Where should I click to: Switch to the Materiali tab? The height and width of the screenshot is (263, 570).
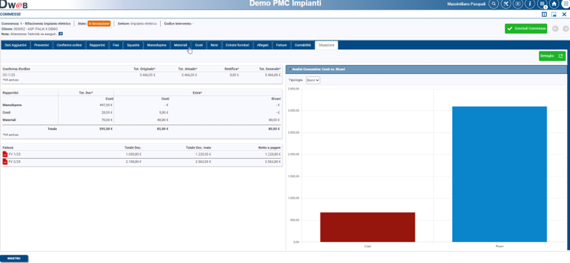click(180, 45)
